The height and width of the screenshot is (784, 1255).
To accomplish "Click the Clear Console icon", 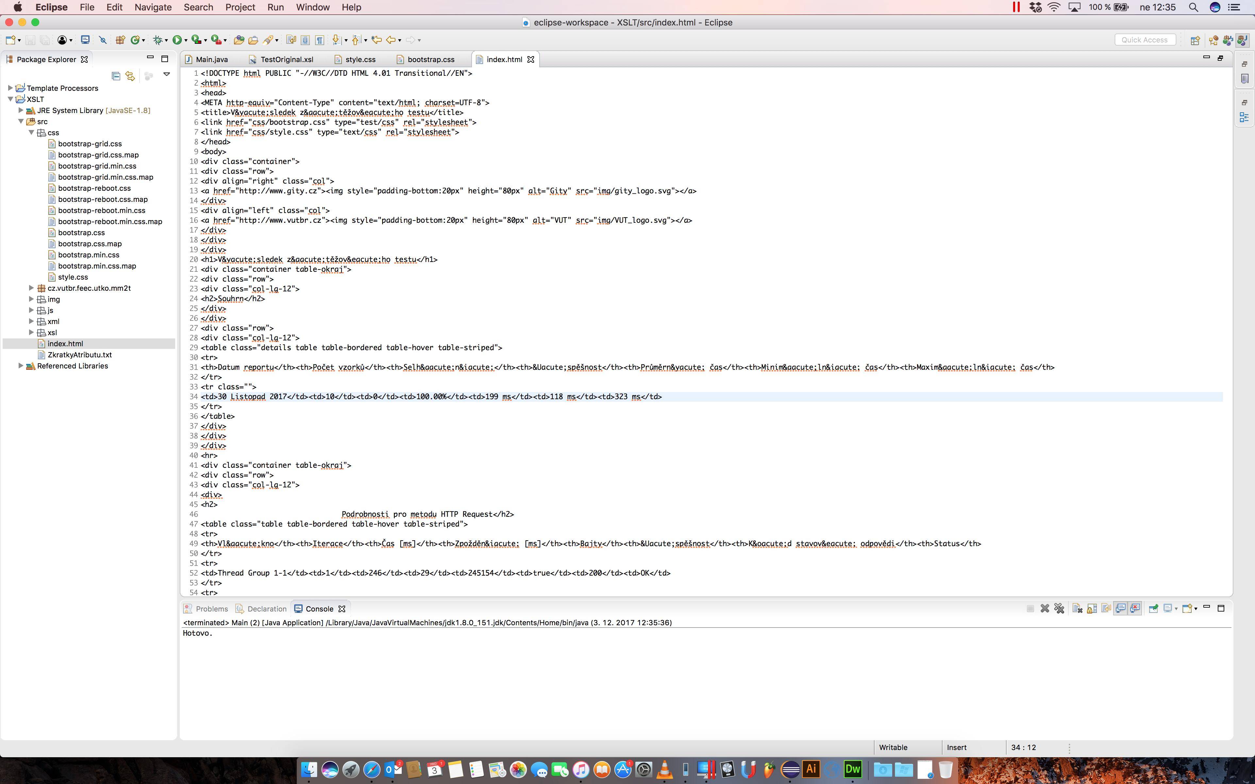I will point(1077,608).
